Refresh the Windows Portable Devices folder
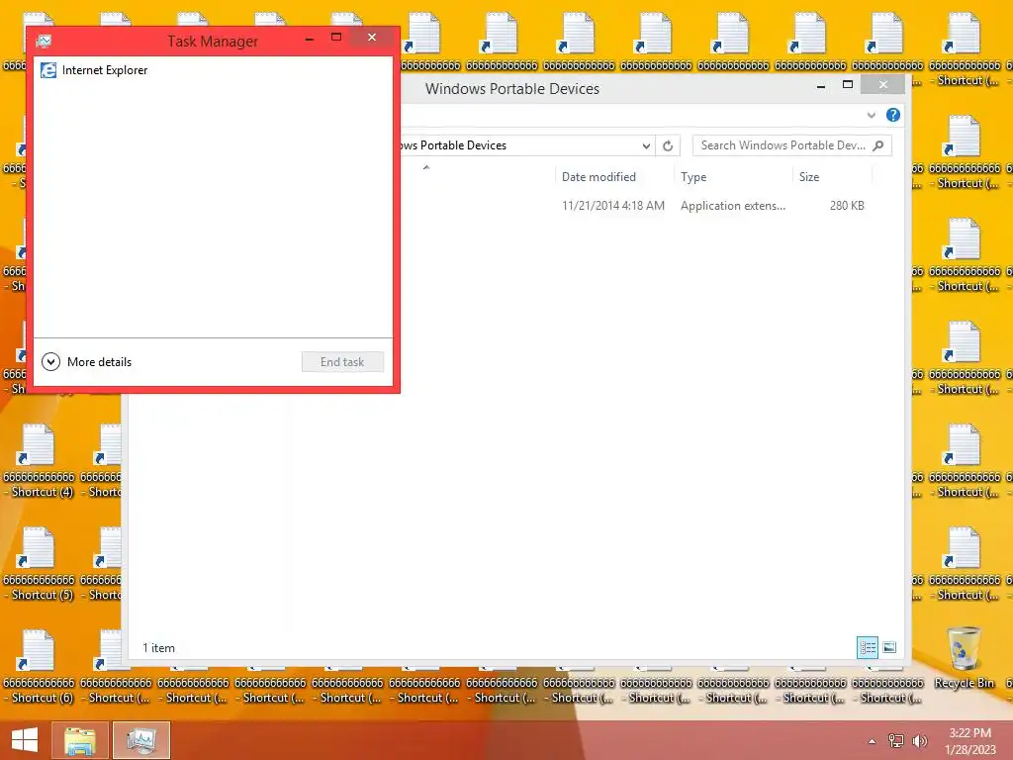Screen dimensions: 1013x760 [x=668, y=146]
